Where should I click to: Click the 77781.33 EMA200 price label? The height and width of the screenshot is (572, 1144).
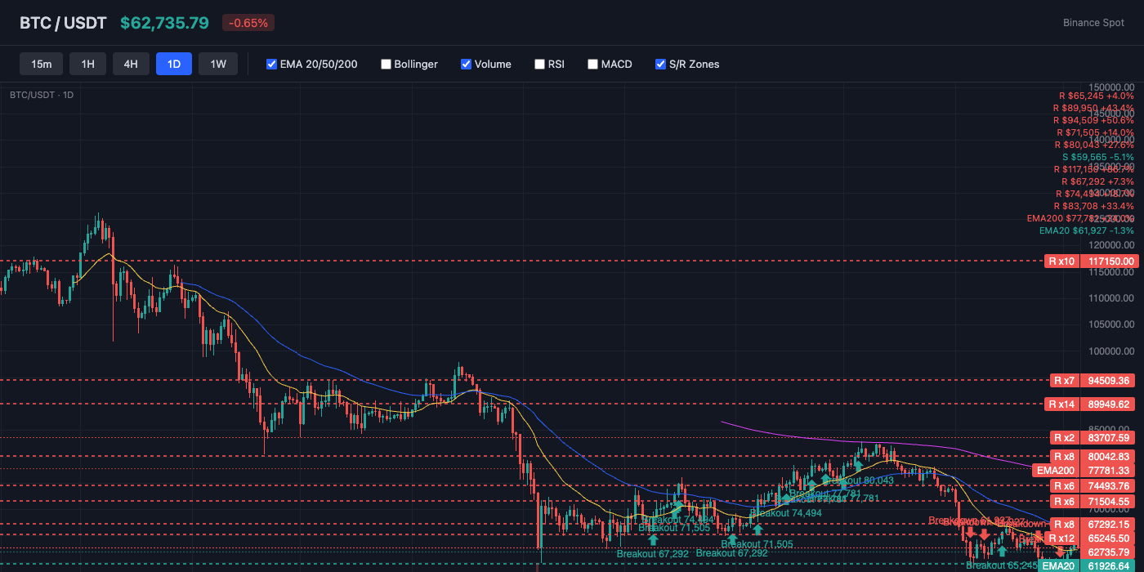point(1109,470)
